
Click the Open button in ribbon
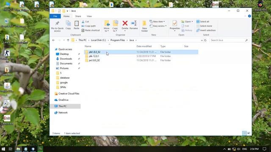[187, 22]
